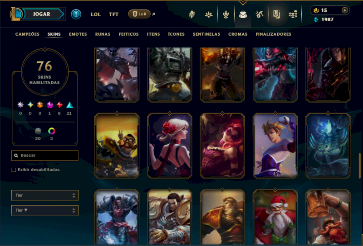The image size is (363, 246).
Task: Expand the top center chevron arrow
Action: coord(243,3)
